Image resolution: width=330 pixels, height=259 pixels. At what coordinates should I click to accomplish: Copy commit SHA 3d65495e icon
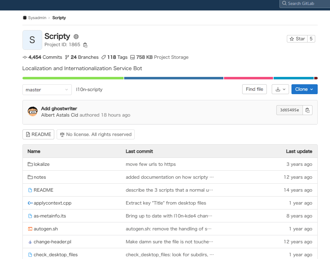coord(308,110)
